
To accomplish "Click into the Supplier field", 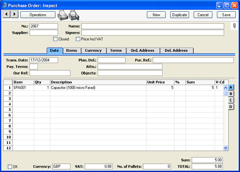I will 44,33.
